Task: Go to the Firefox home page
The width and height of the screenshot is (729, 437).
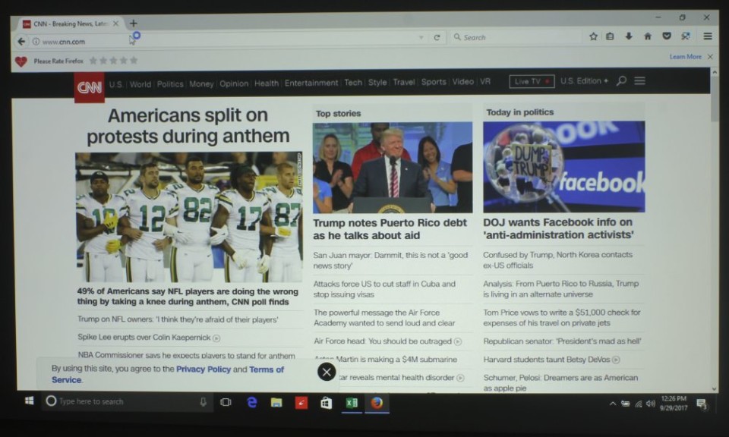Action: tap(648, 36)
